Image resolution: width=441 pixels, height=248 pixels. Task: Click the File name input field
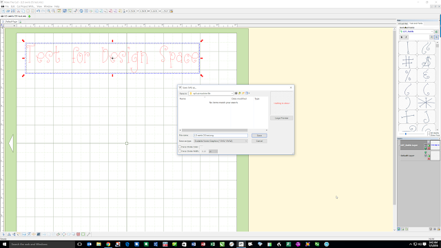tap(220, 136)
